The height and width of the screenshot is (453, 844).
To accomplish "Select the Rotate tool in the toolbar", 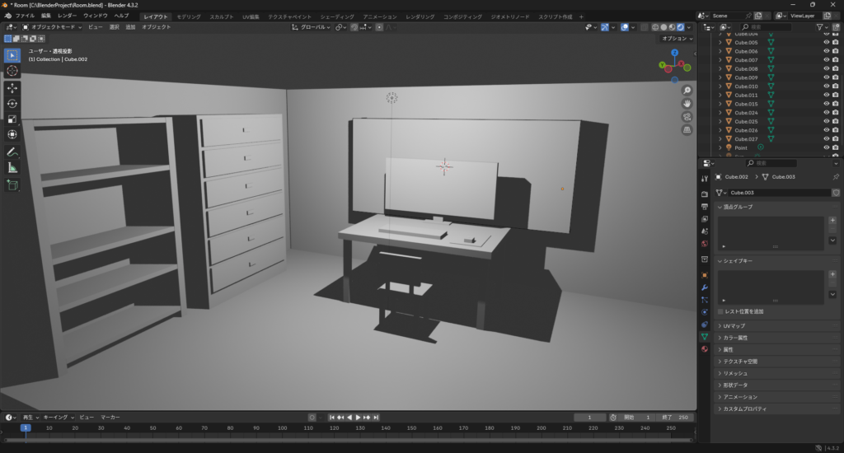I will point(12,103).
